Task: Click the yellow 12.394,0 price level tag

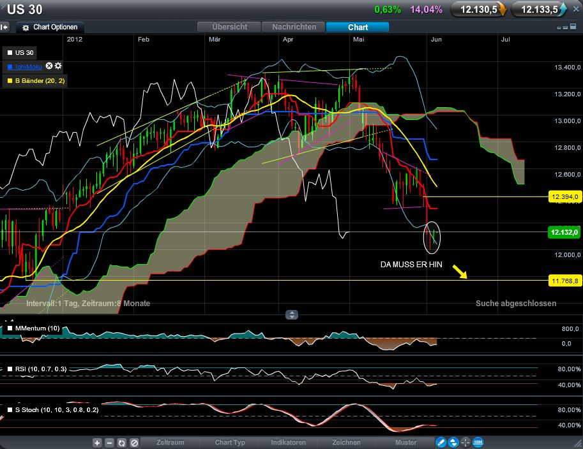Action: point(564,197)
